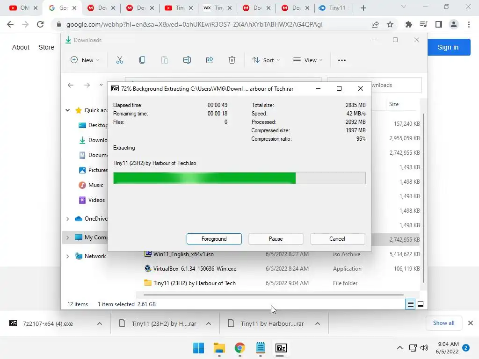Show hidden system tray icons

point(399,348)
